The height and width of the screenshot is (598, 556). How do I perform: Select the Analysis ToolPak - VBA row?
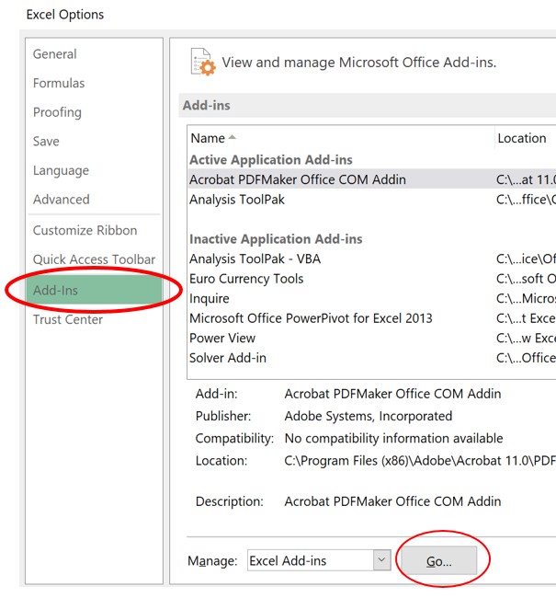click(x=371, y=259)
